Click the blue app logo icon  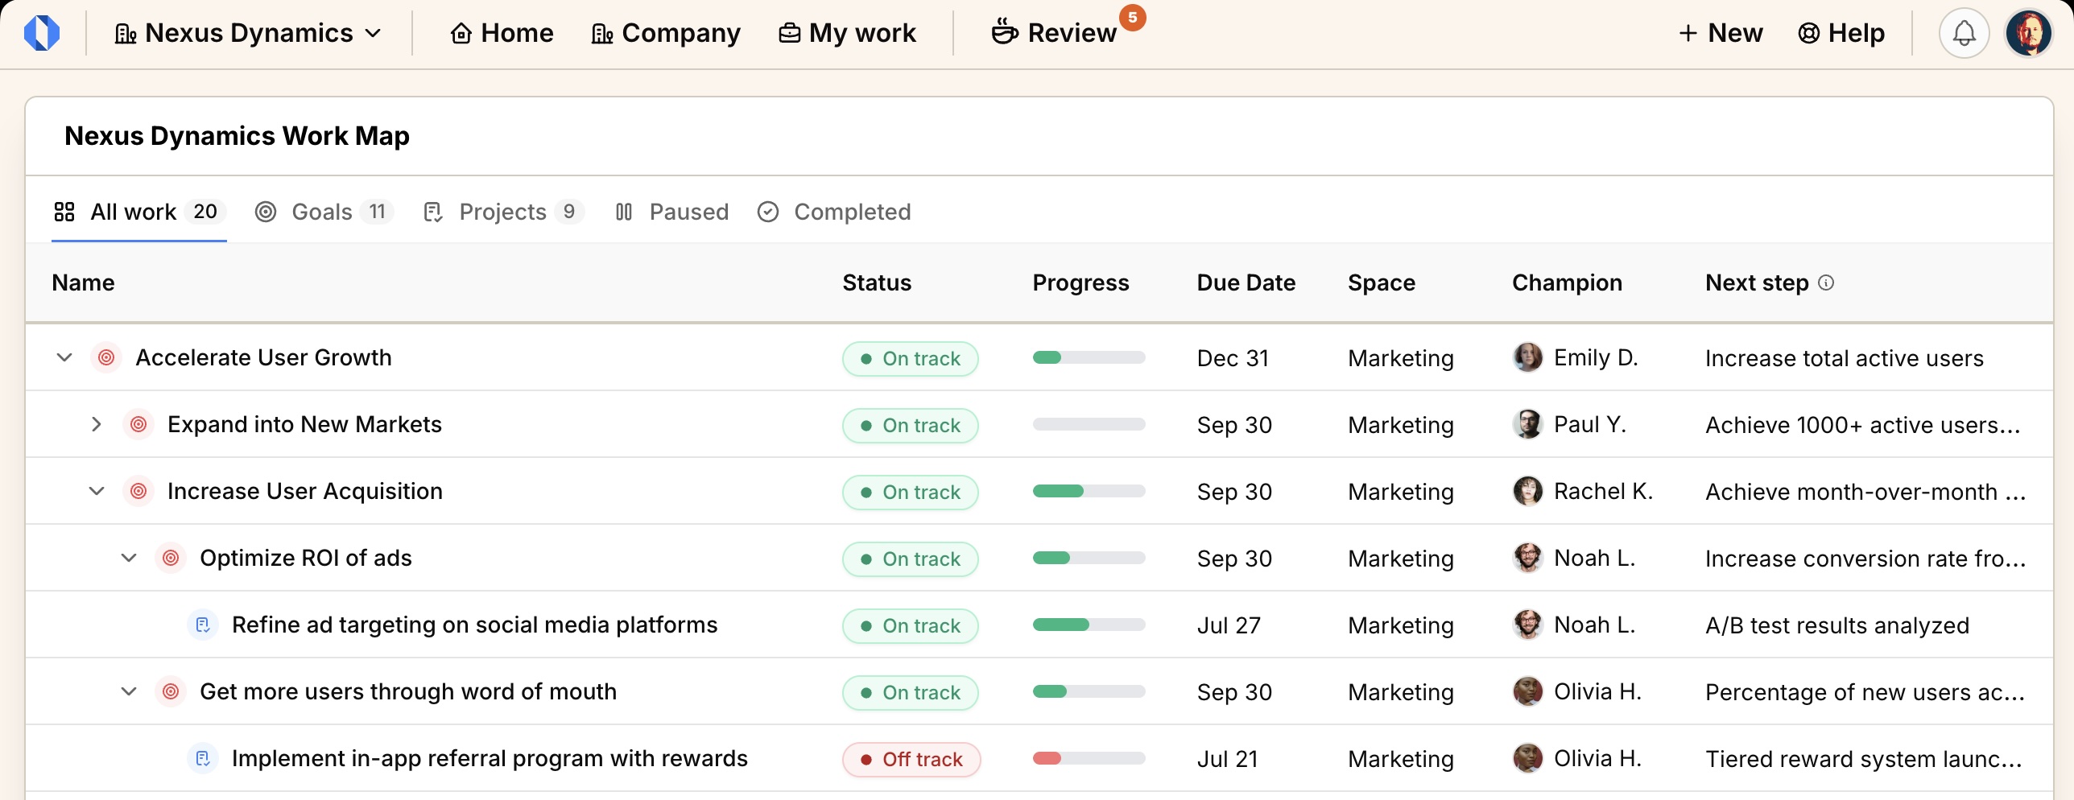pyautogui.click(x=42, y=33)
